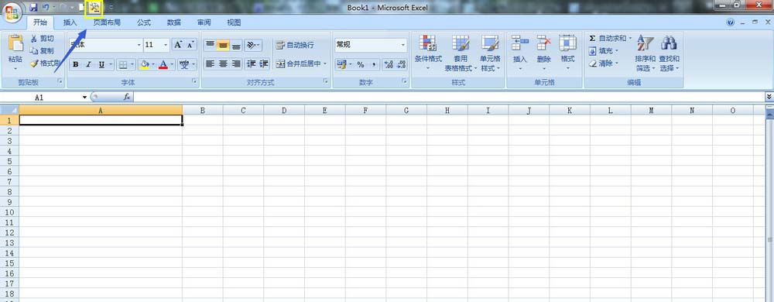Click the yellow-highlighted quick access toolbar icon

tap(94, 8)
